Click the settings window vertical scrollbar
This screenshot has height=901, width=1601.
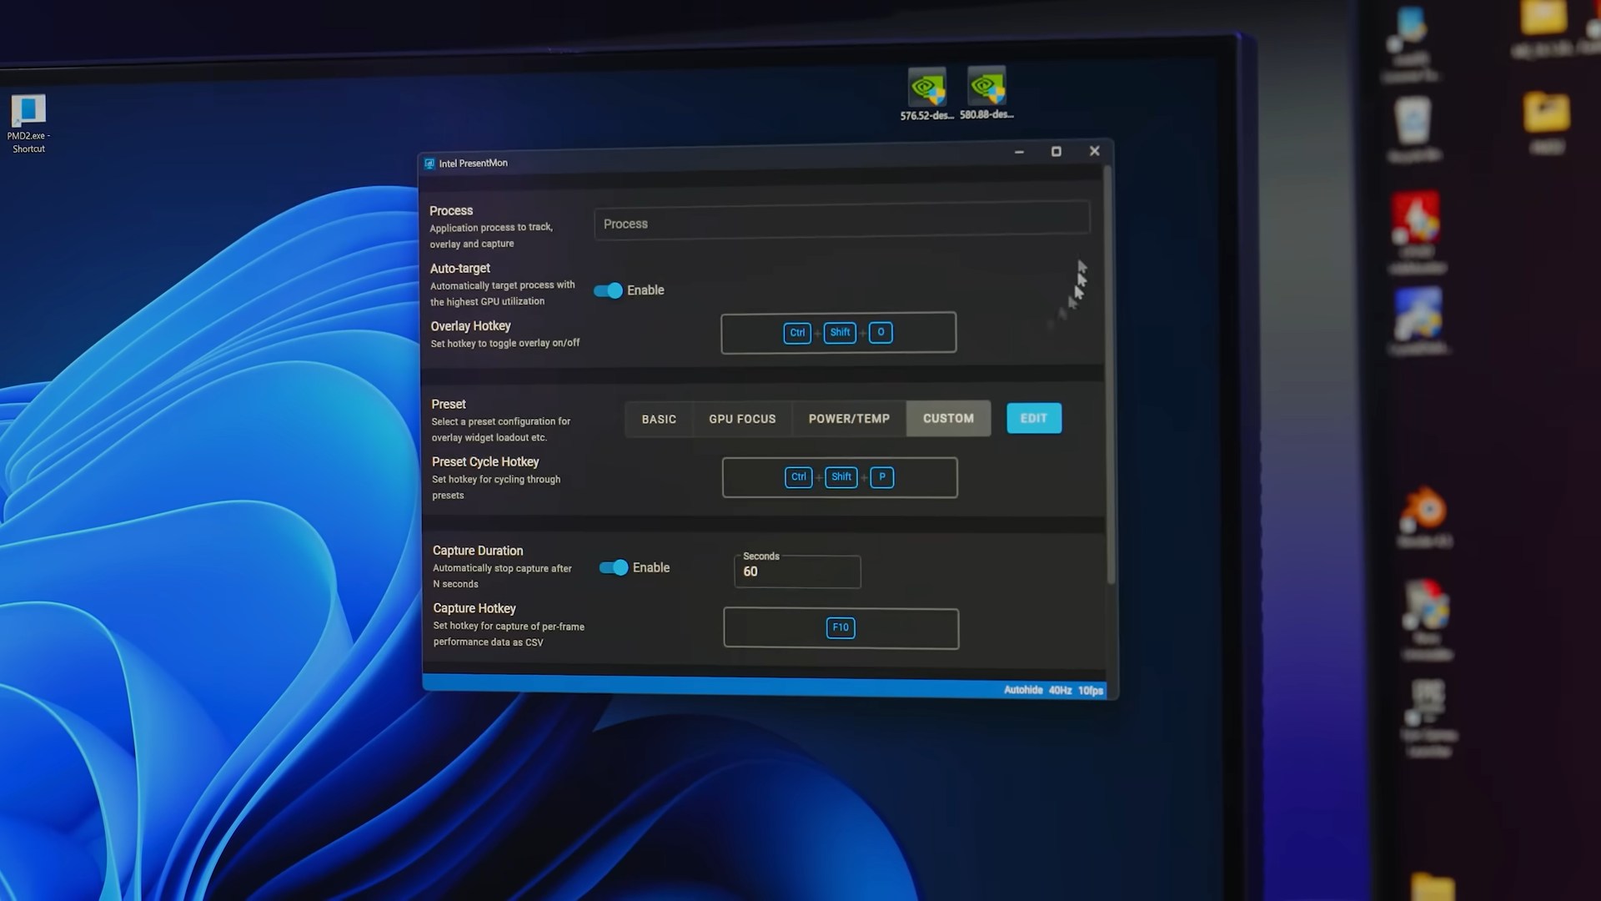click(x=1110, y=375)
